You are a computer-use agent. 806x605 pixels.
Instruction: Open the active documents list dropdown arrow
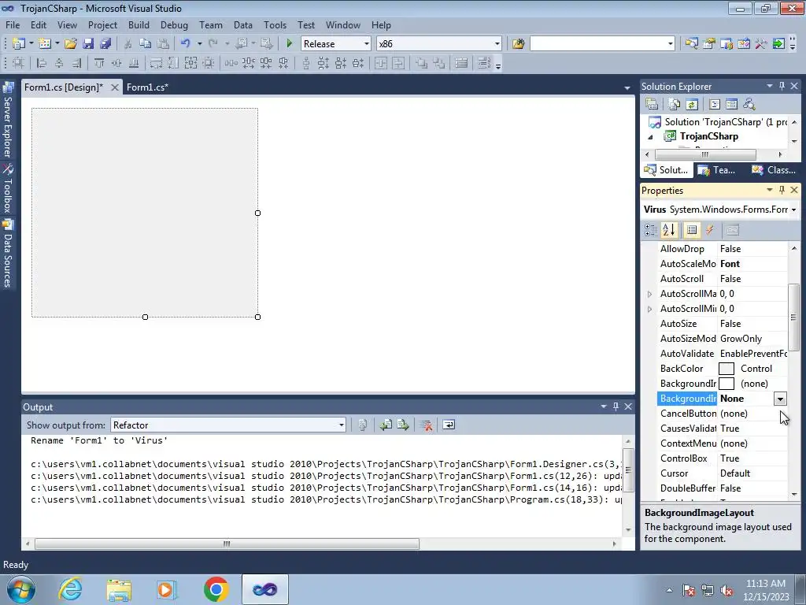pos(627,88)
